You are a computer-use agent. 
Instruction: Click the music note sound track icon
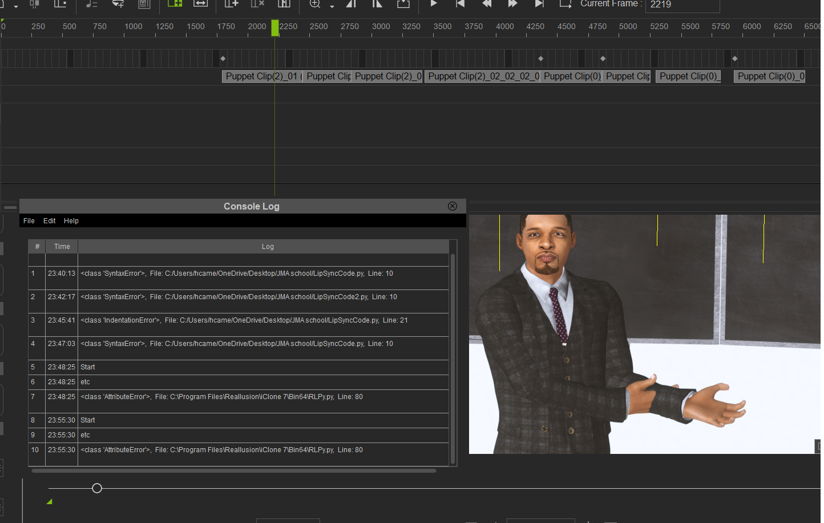(91, 3)
